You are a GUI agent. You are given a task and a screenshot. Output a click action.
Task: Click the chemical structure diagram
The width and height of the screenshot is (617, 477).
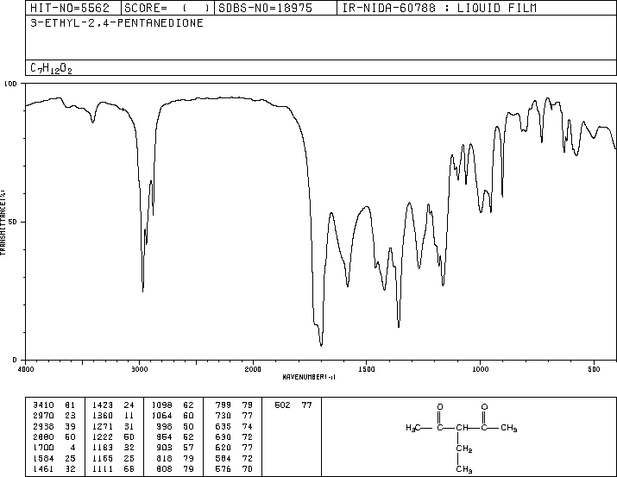(461, 437)
